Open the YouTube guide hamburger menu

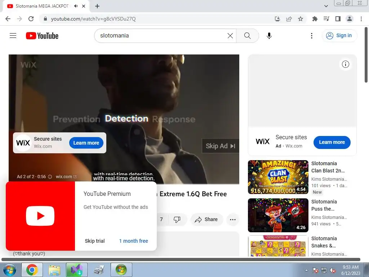(13, 36)
